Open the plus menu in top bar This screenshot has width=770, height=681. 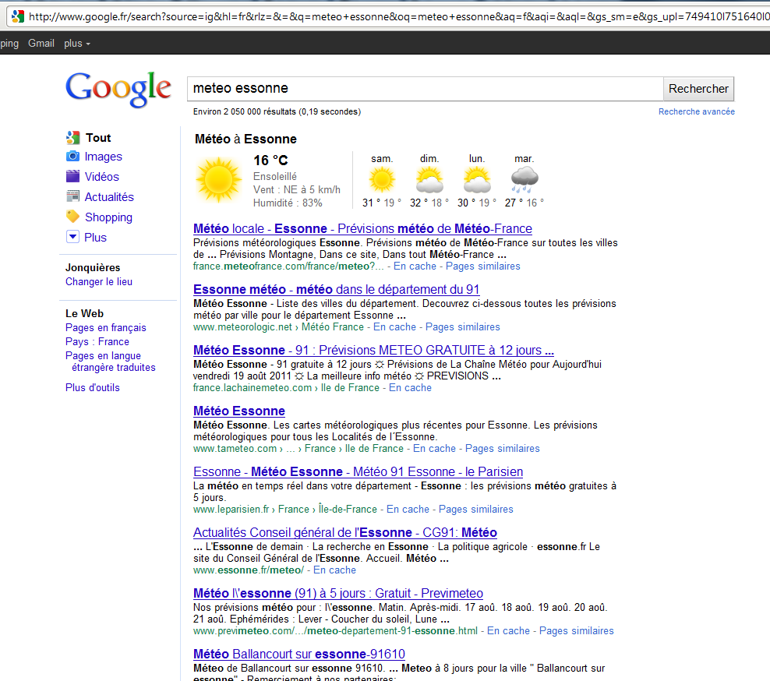[77, 43]
